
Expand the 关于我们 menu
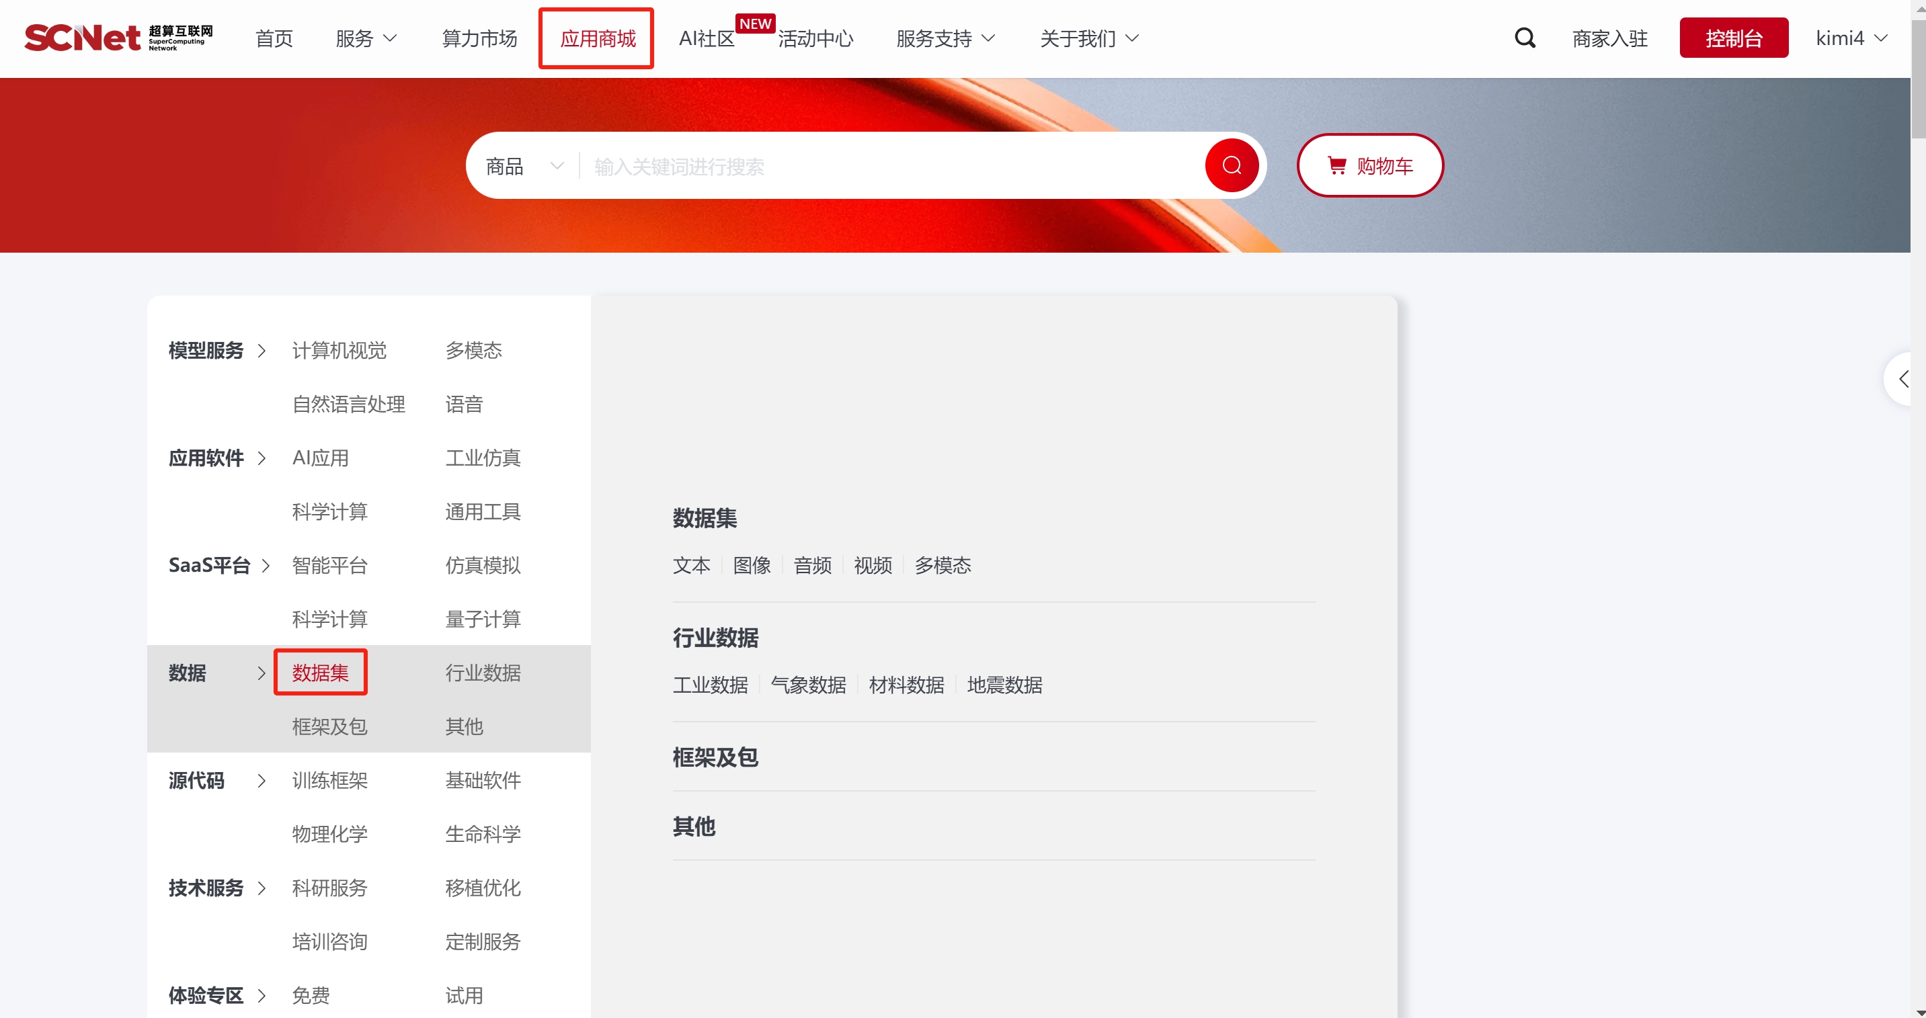pyautogui.click(x=1088, y=38)
